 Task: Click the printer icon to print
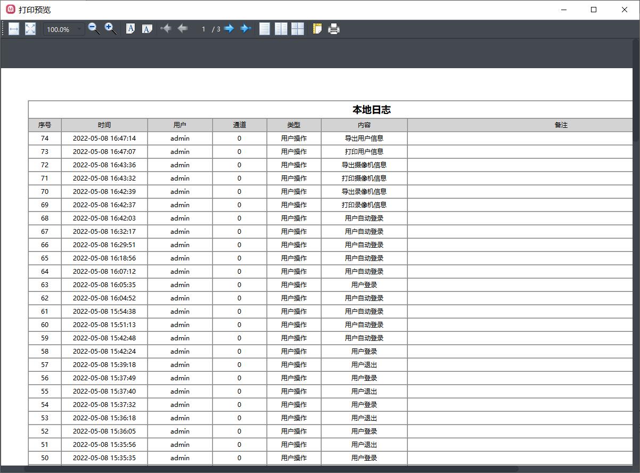[x=334, y=29]
